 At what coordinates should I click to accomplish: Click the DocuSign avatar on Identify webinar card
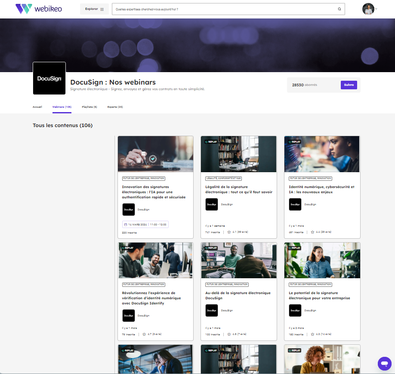click(x=128, y=316)
